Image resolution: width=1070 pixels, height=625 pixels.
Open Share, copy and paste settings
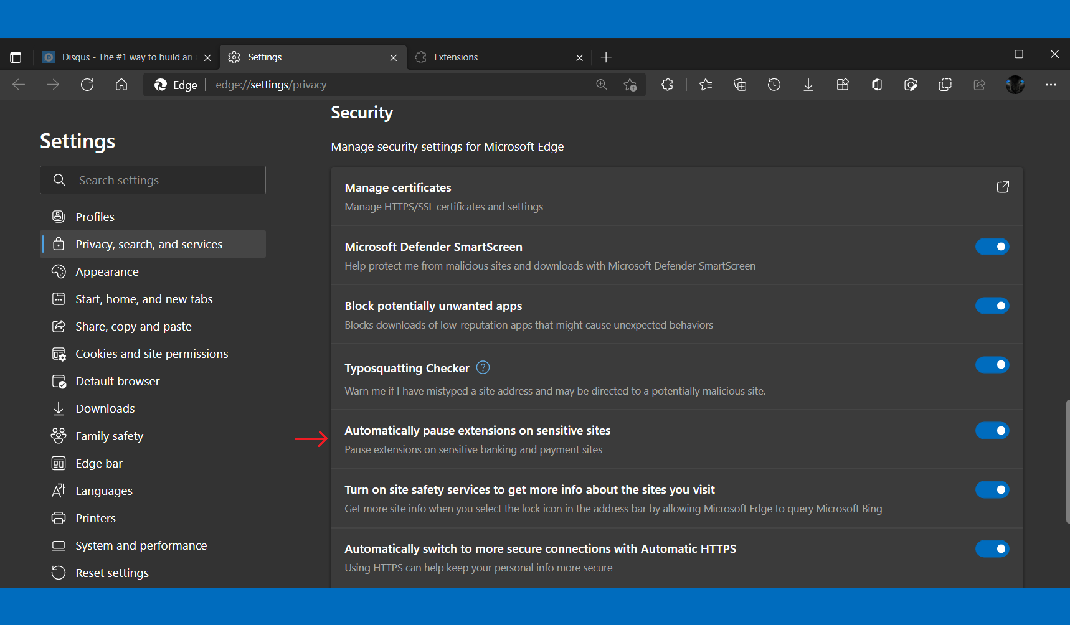[x=153, y=326]
